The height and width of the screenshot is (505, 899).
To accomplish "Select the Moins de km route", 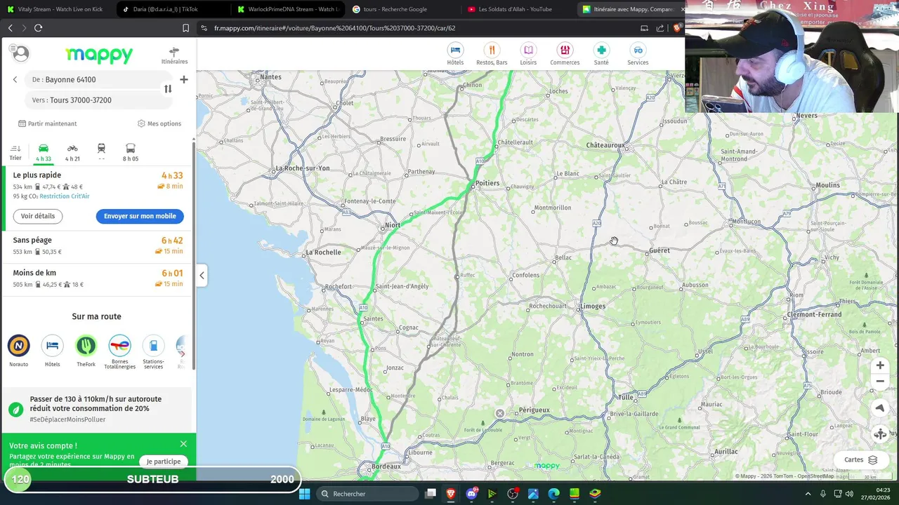I will click(98, 278).
